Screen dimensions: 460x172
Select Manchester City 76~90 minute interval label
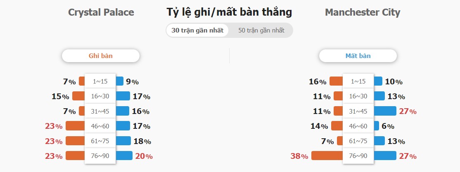pyautogui.click(x=358, y=156)
